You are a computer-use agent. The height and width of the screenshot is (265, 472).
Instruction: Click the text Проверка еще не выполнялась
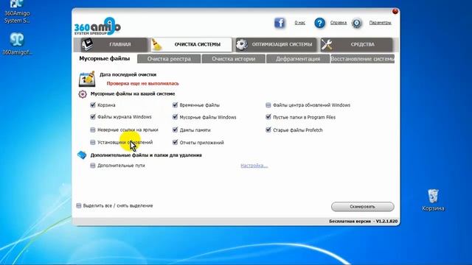(x=142, y=83)
